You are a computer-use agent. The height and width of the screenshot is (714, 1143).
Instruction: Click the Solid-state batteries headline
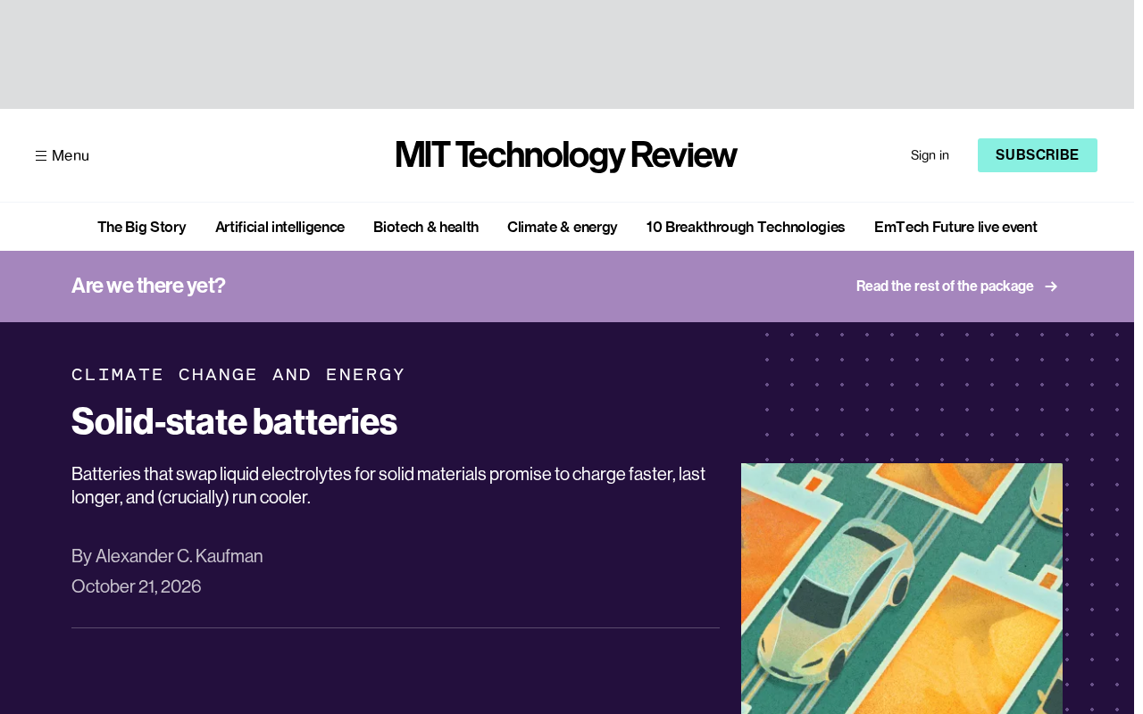point(234,421)
